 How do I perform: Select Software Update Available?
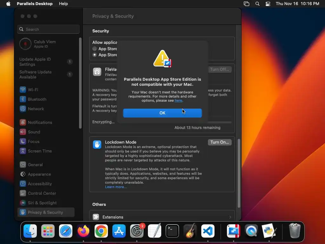pyautogui.click(x=46, y=74)
